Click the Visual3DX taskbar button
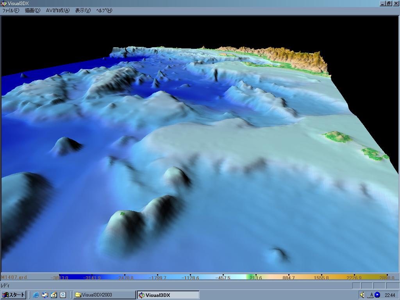 (x=168, y=295)
